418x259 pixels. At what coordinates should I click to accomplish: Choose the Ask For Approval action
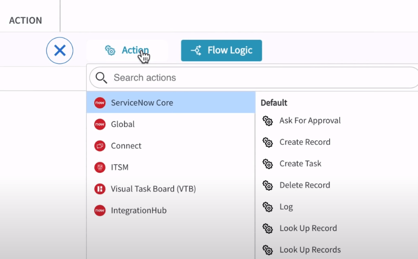click(x=310, y=121)
